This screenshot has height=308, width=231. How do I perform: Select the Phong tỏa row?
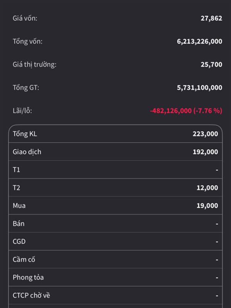(115, 277)
